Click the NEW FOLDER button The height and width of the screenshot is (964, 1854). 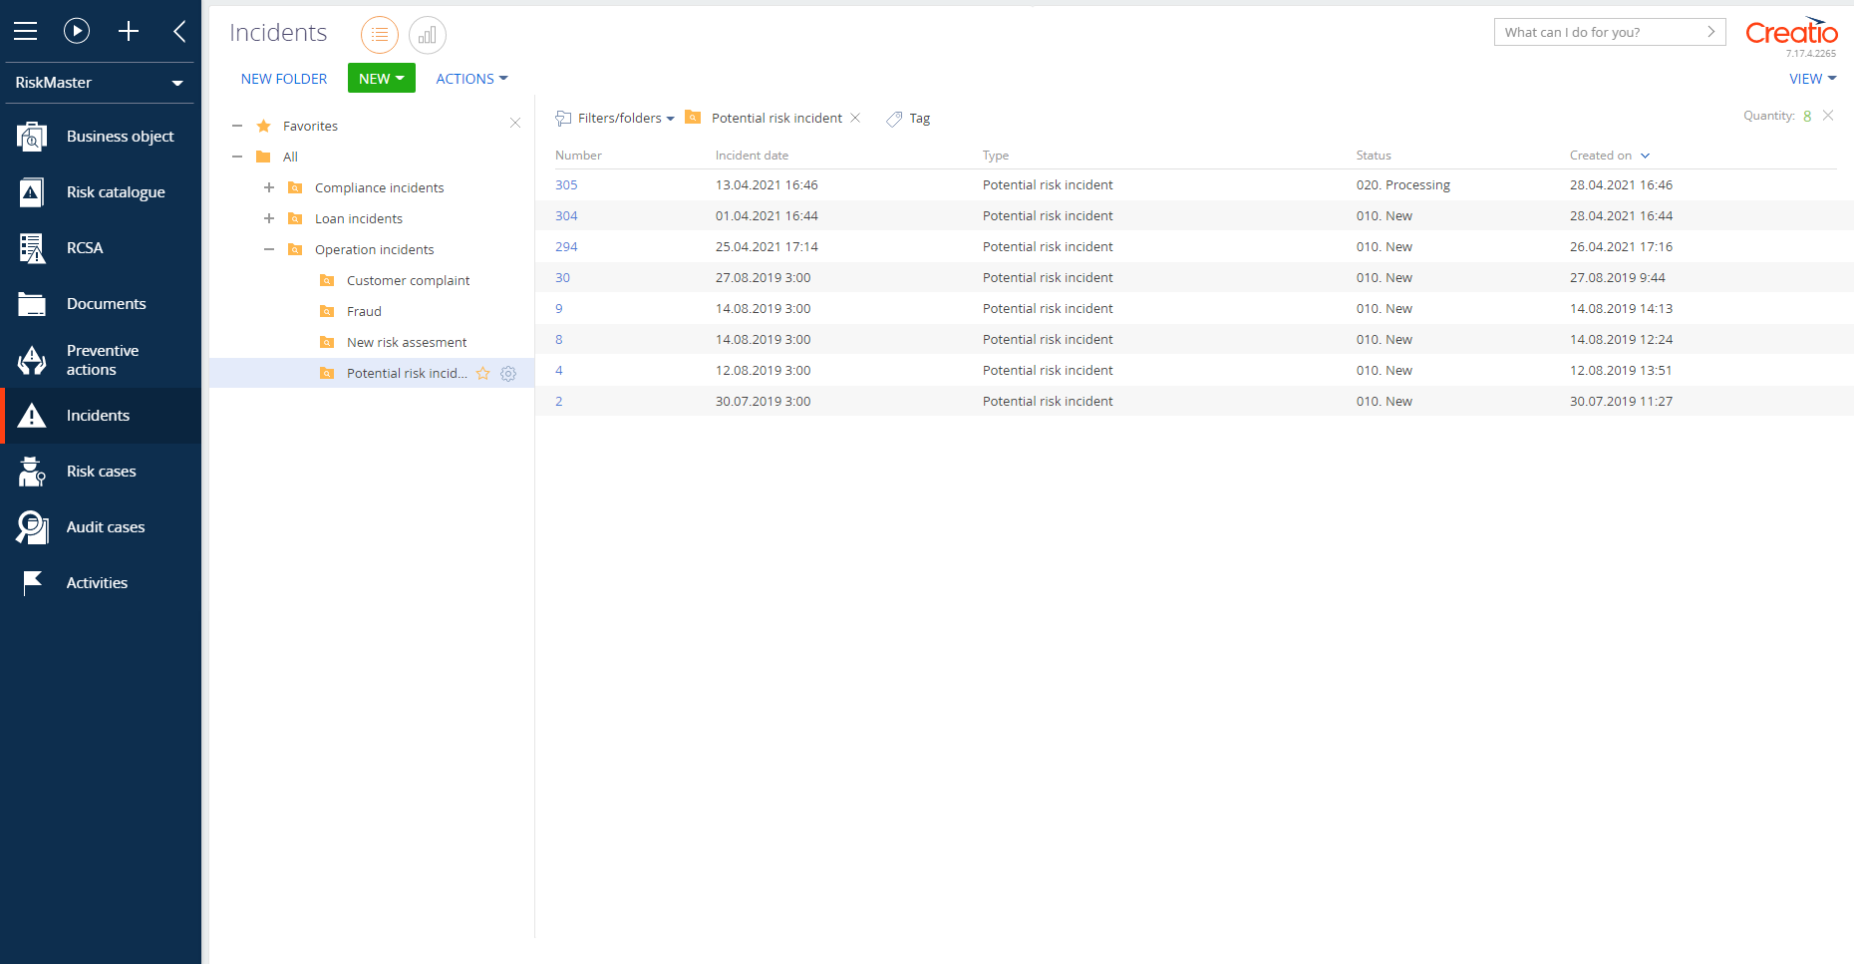(284, 79)
